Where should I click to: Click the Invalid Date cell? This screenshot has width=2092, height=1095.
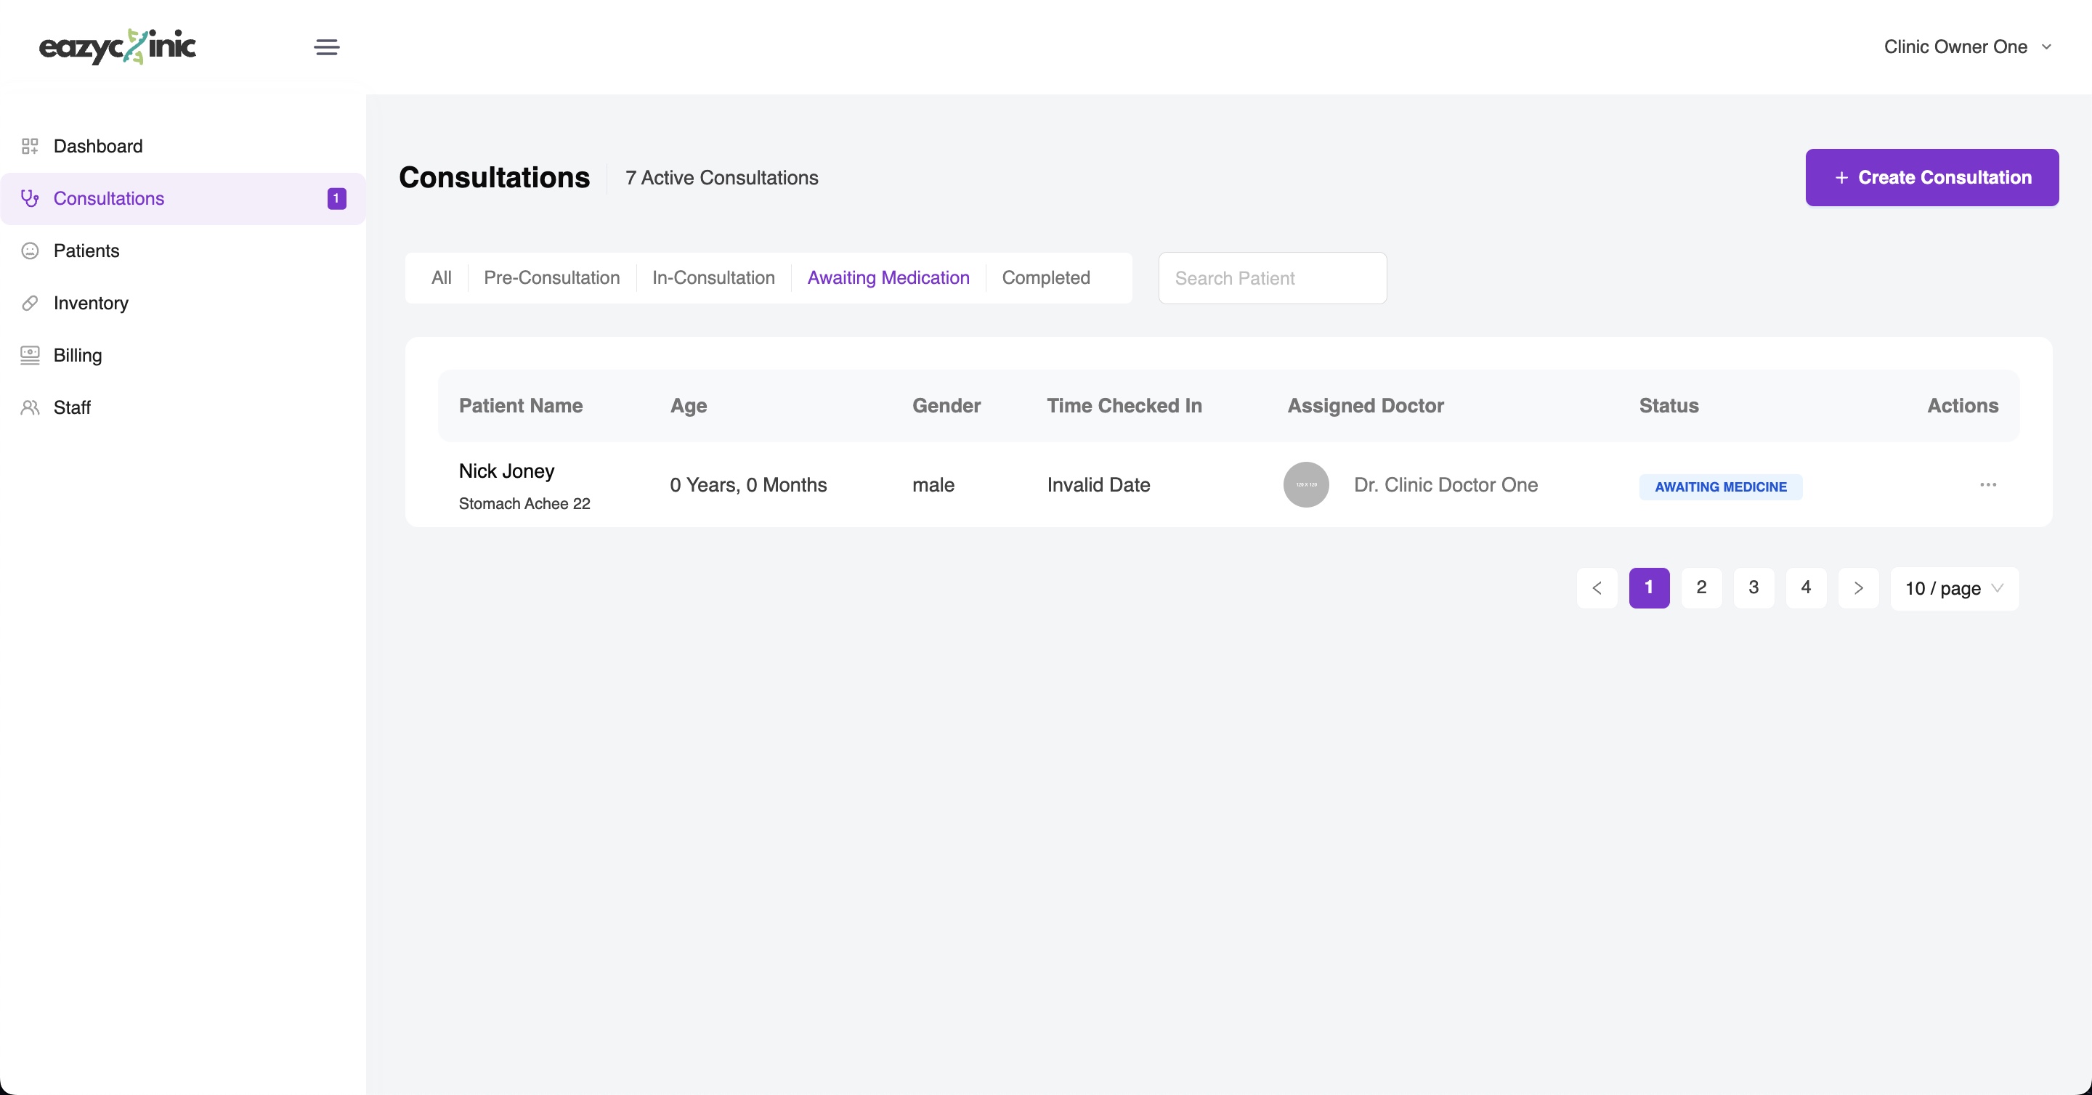click(1098, 484)
